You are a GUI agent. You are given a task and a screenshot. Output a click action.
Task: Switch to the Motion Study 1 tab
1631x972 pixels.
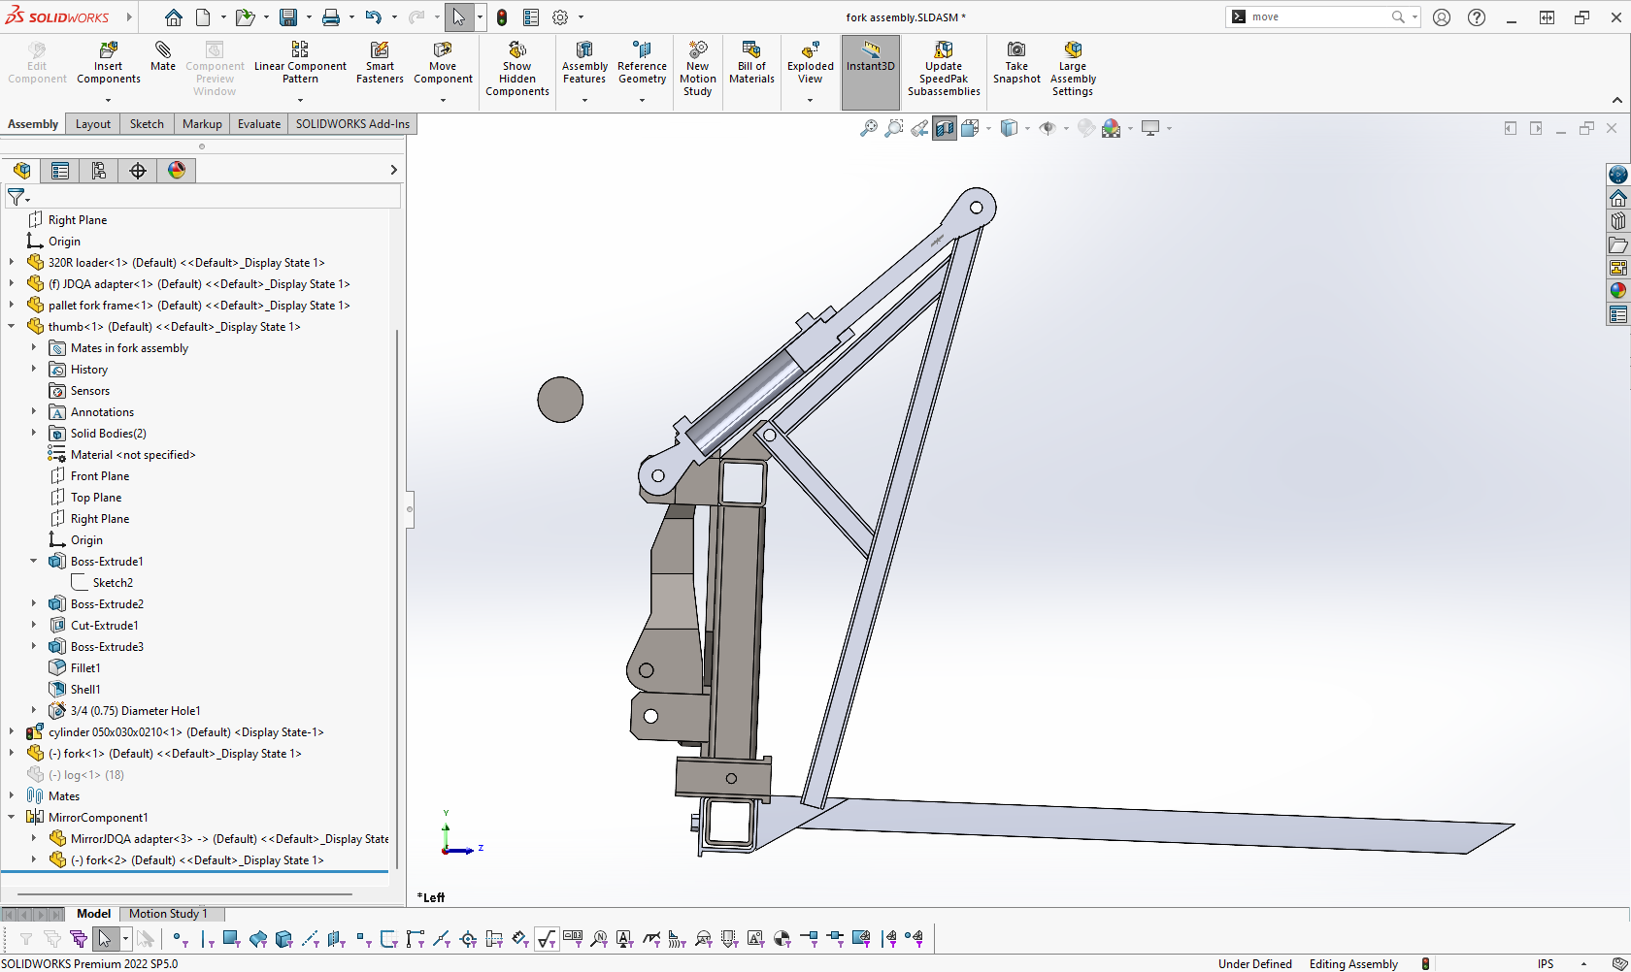(x=168, y=914)
